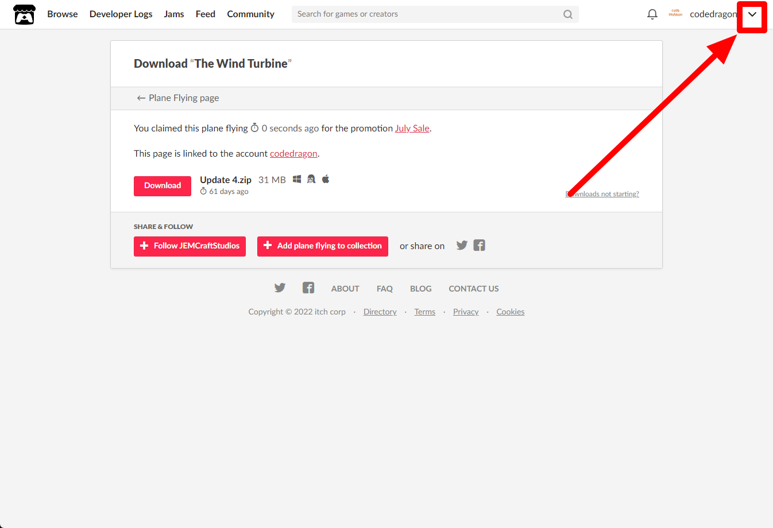Open the Terms link

point(425,312)
